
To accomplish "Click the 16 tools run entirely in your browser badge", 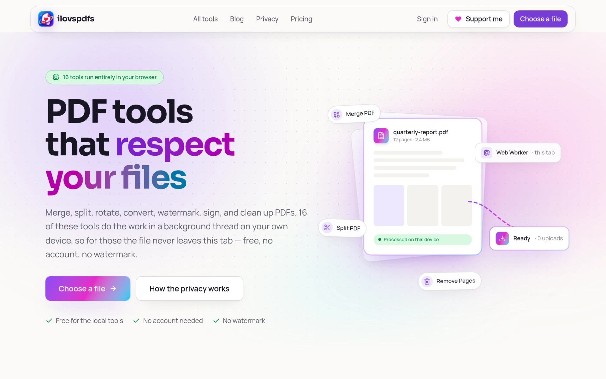I will [104, 77].
